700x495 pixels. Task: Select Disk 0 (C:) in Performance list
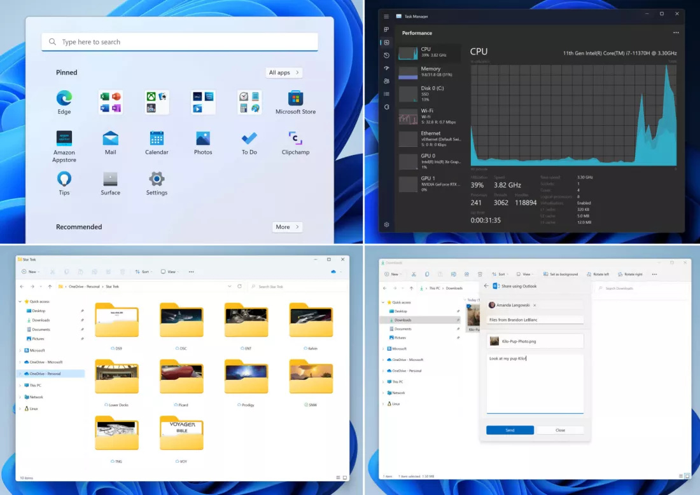430,93
